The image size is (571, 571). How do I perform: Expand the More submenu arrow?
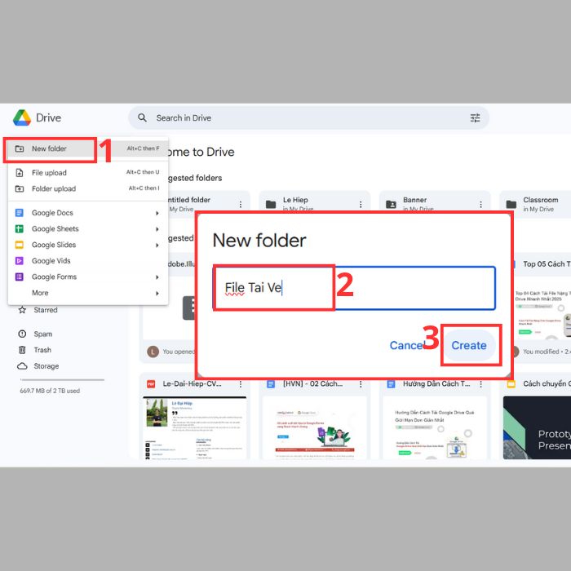click(157, 293)
